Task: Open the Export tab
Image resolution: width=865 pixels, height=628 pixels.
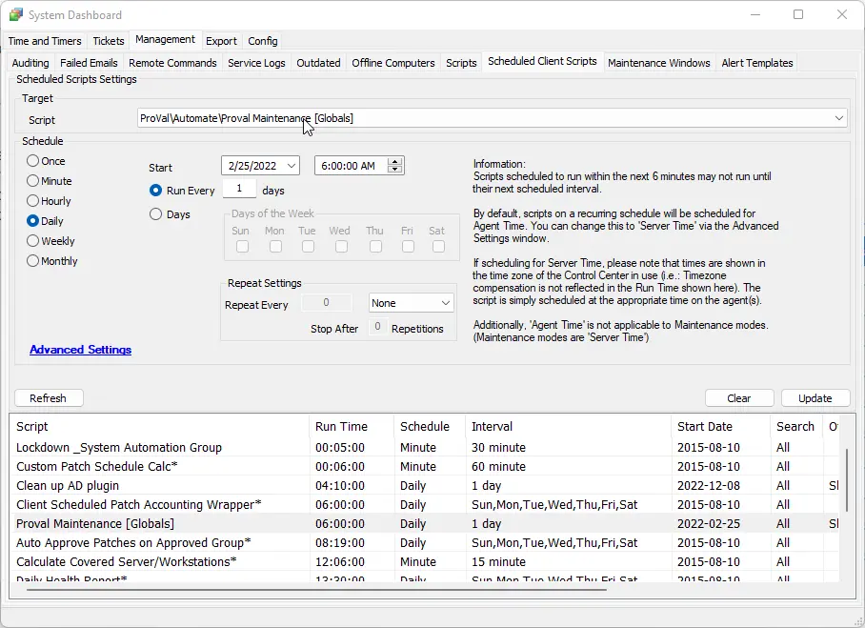Action: [221, 41]
